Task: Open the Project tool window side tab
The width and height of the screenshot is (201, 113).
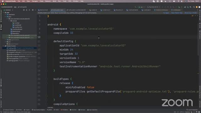Action: (1, 27)
